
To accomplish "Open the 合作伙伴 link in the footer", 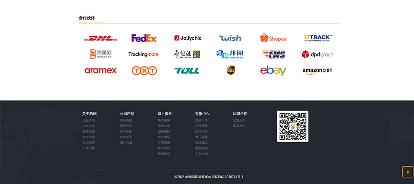I will pos(88,137).
